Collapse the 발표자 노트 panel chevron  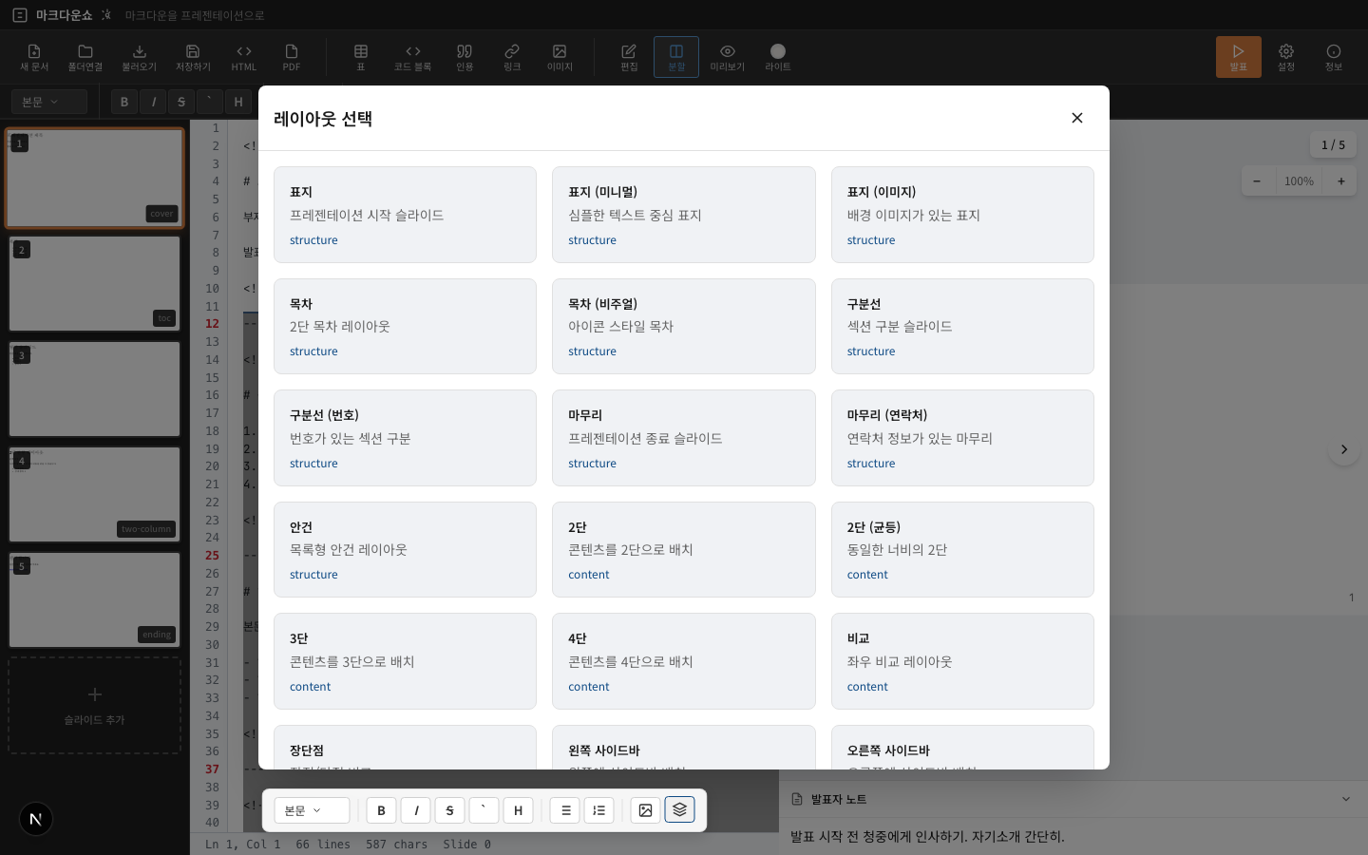(1347, 799)
